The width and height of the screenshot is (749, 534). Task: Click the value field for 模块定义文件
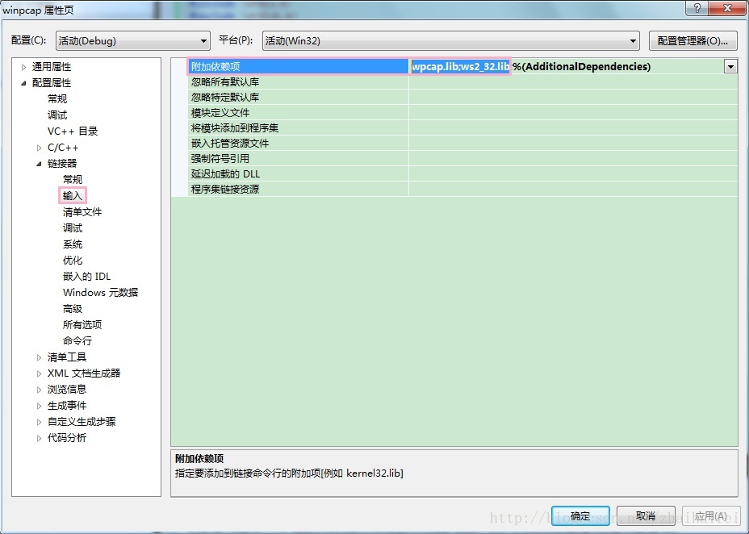tap(573, 113)
